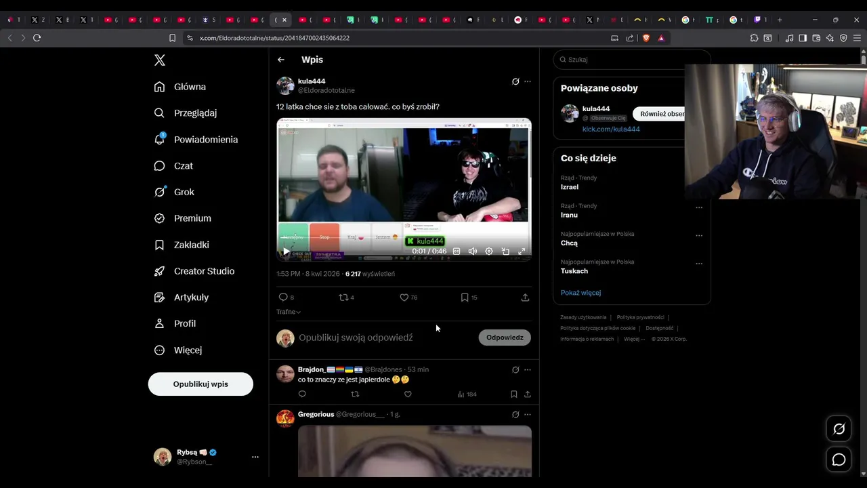The image size is (867, 488).
Task: Open the Trafne sort dropdown
Action: point(289,312)
